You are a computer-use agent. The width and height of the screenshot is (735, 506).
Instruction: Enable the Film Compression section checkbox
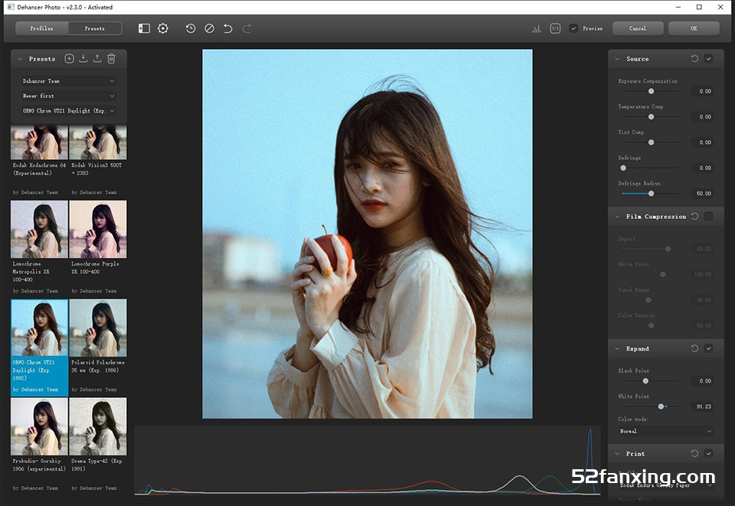click(708, 216)
